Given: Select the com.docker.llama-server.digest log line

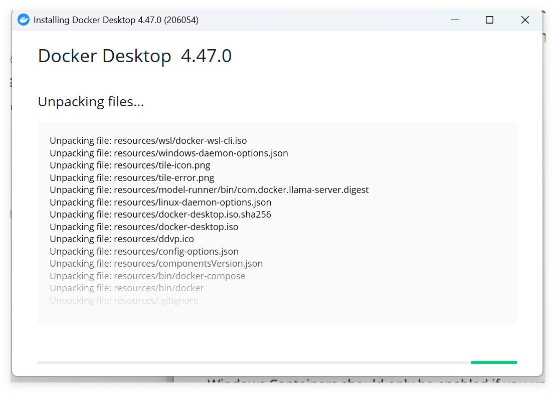Looking at the screenshot, I should [209, 190].
